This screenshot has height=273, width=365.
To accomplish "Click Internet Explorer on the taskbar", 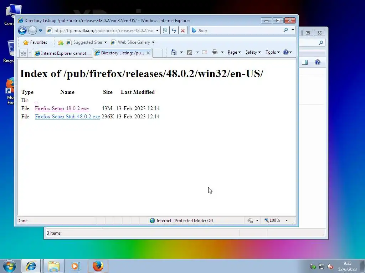I will point(31,266).
